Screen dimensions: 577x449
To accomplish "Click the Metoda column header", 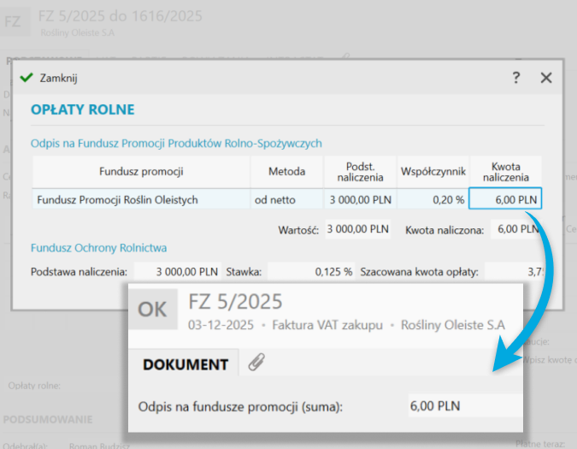I will tap(286, 172).
